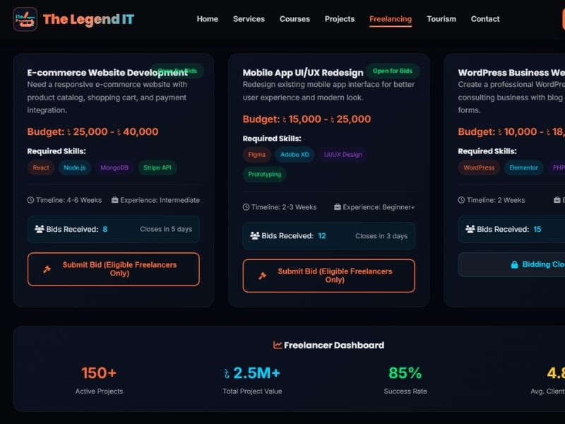Open the Services menu item
The height and width of the screenshot is (424, 565).
click(x=249, y=19)
